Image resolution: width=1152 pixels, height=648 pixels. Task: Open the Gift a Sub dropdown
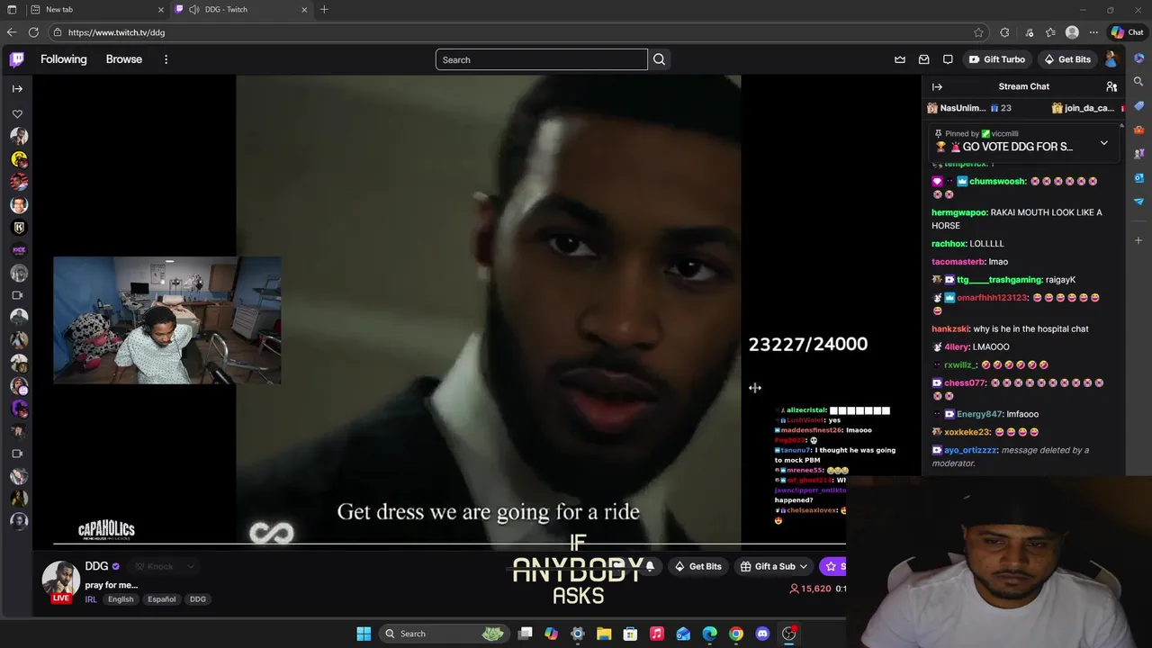coord(772,566)
